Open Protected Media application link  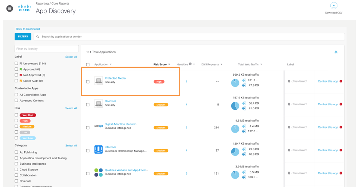click(115, 78)
